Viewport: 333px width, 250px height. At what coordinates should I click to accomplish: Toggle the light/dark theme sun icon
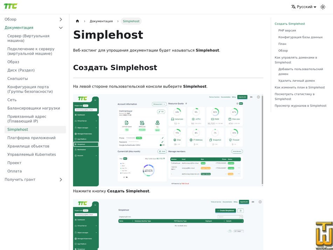[322, 7]
